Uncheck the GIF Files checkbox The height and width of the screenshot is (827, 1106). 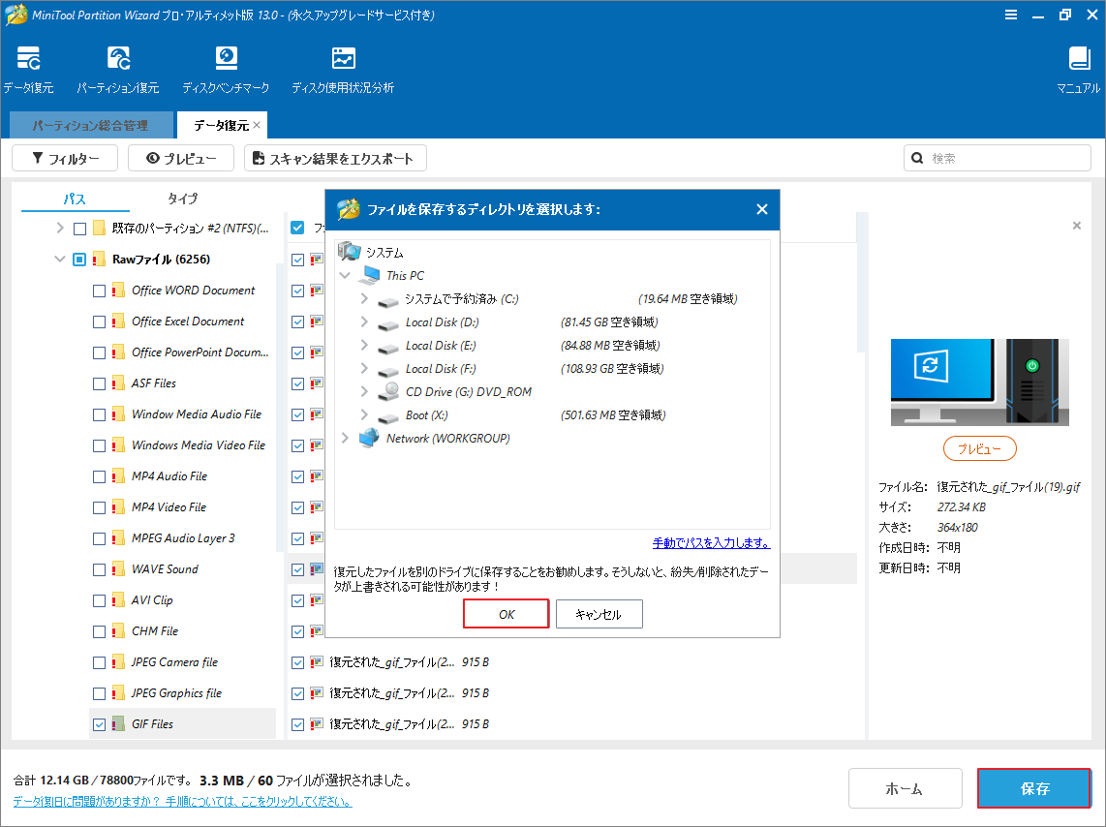[x=99, y=723]
